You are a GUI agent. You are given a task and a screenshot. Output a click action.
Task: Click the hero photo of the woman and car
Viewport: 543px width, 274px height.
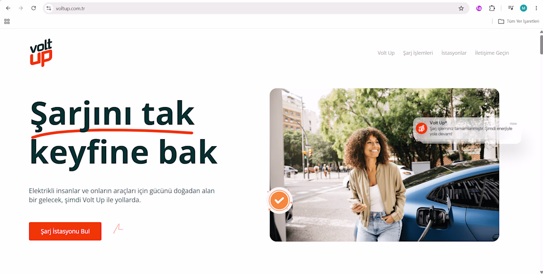[385, 165]
